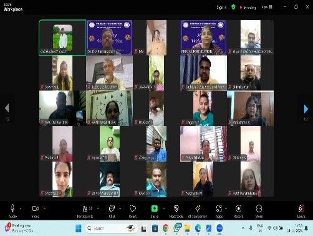Viewport: 313px width, 236px height.
Task: Click the green Share screen button
Action: click(x=155, y=209)
